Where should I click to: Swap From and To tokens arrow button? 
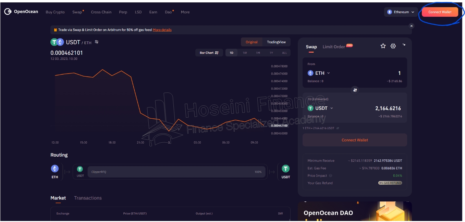355,90
